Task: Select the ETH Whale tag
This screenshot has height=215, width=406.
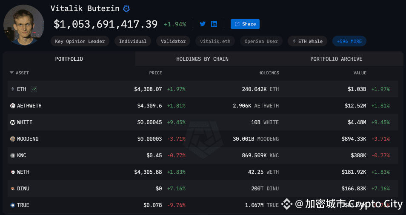Action: [x=307, y=41]
